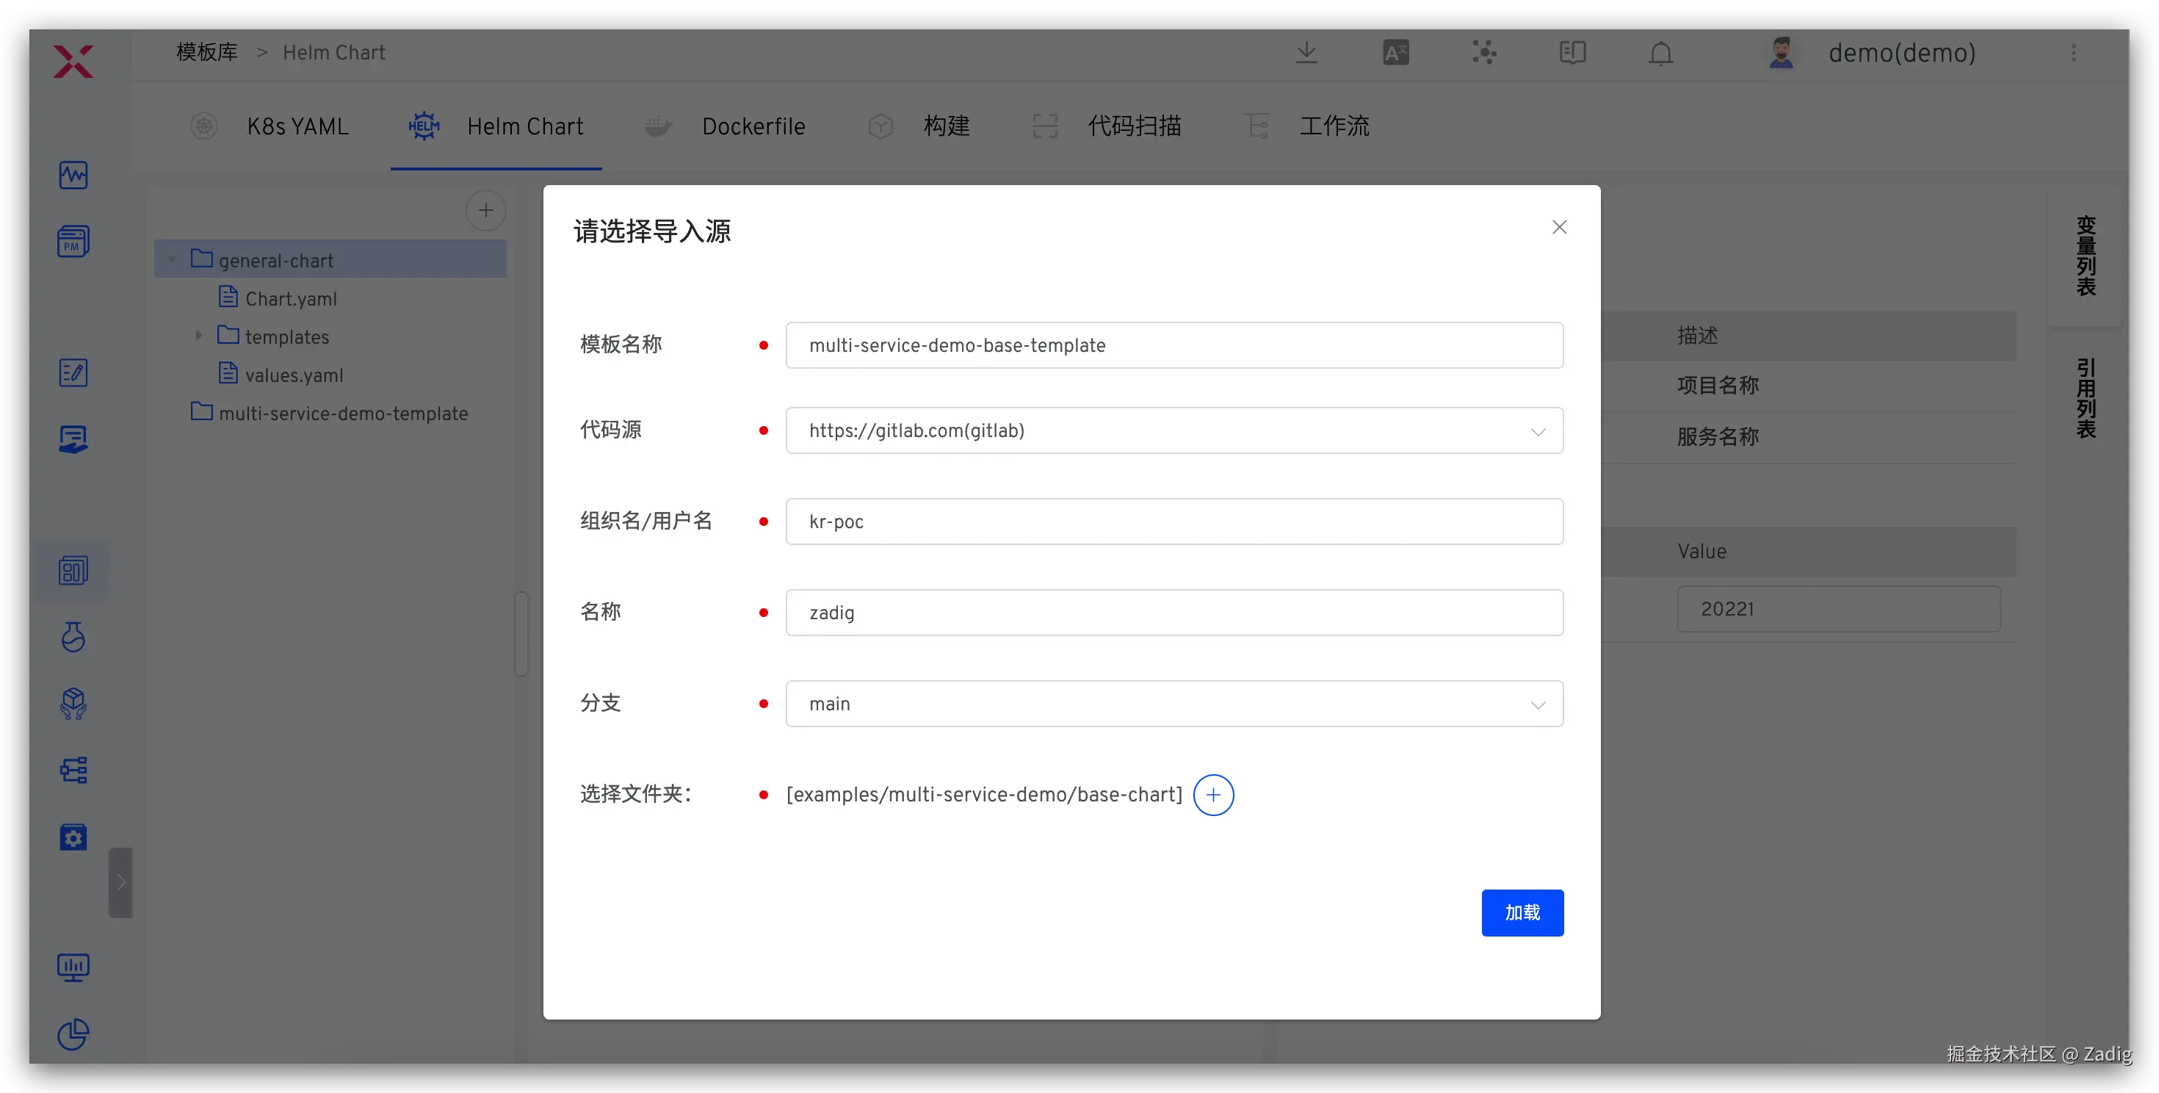This screenshot has width=2159, height=1093.
Task: Select multi-service-demo-template in tree
Action: point(343,414)
